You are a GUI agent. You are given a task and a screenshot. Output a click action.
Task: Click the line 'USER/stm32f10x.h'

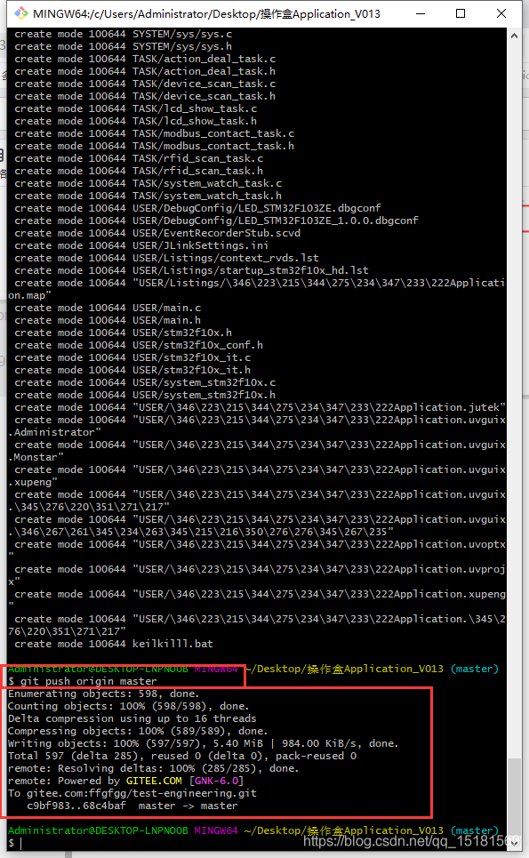123,333
